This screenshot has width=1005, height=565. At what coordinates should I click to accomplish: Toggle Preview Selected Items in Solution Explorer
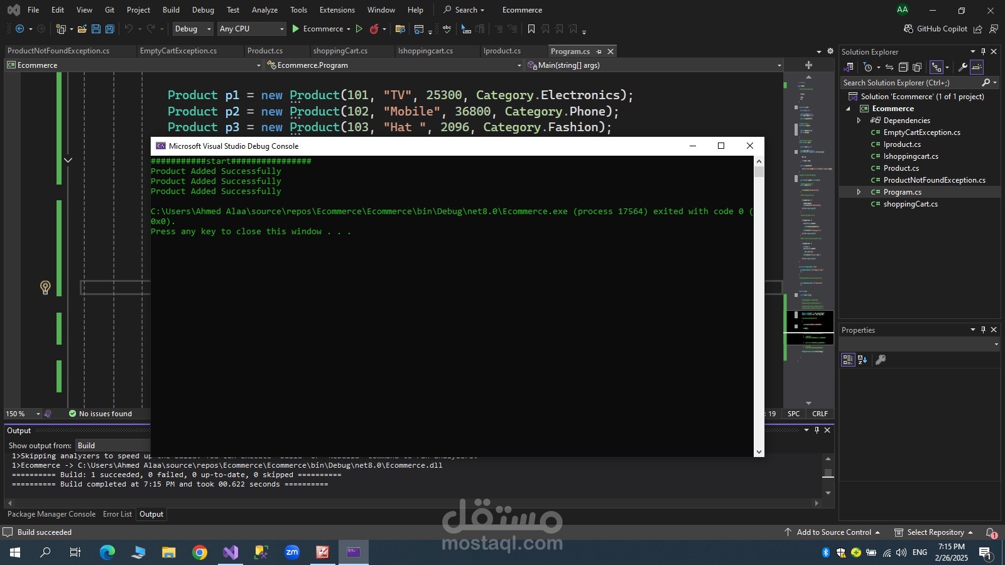tap(977, 67)
